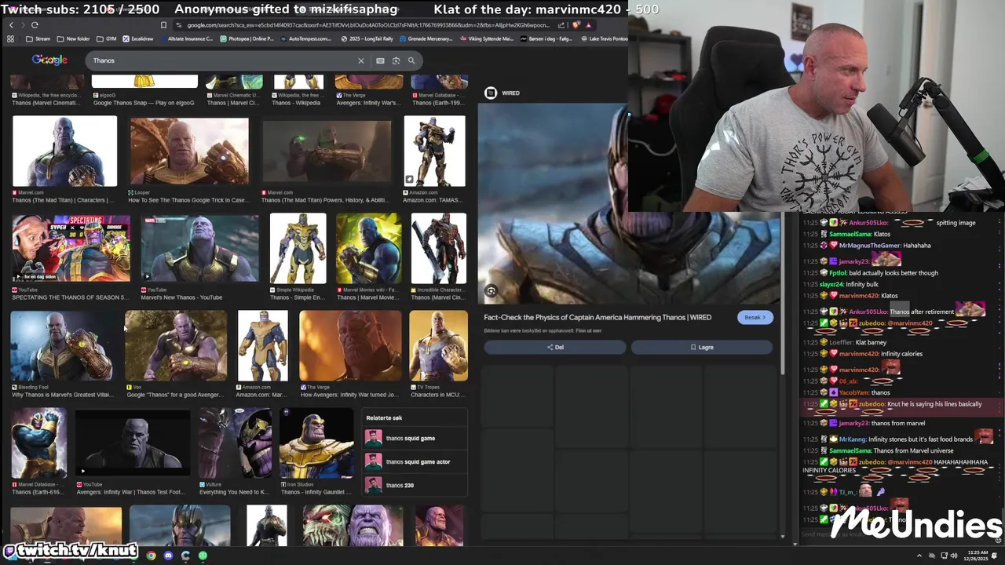Click the magnifier search icon
This screenshot has height=565, width=1005.
click(x=411, y=60)
